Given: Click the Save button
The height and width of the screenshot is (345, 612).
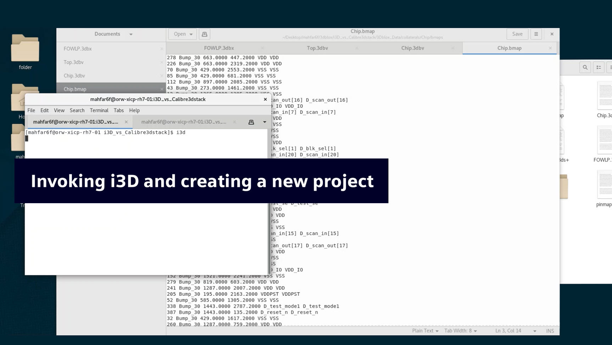Looking at the screenshot, I should point(517,34).
